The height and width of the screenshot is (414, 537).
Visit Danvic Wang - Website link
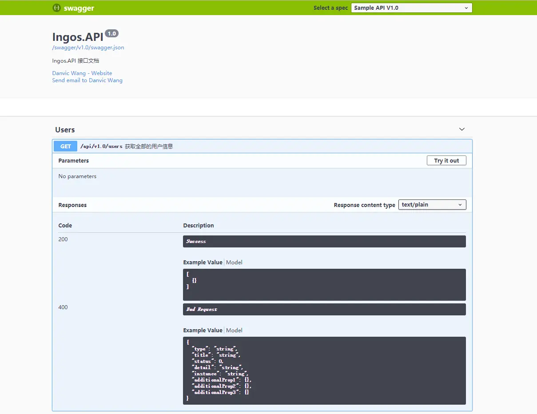pos(82,73)
